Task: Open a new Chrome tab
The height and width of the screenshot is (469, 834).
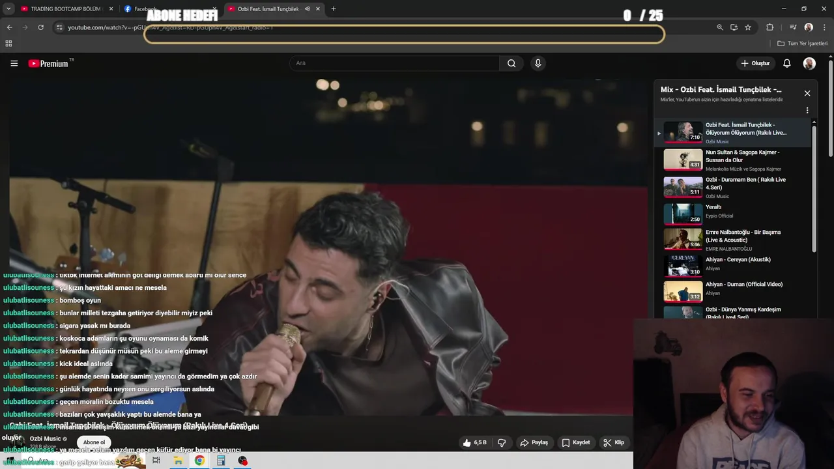Action: coord(334,8)
